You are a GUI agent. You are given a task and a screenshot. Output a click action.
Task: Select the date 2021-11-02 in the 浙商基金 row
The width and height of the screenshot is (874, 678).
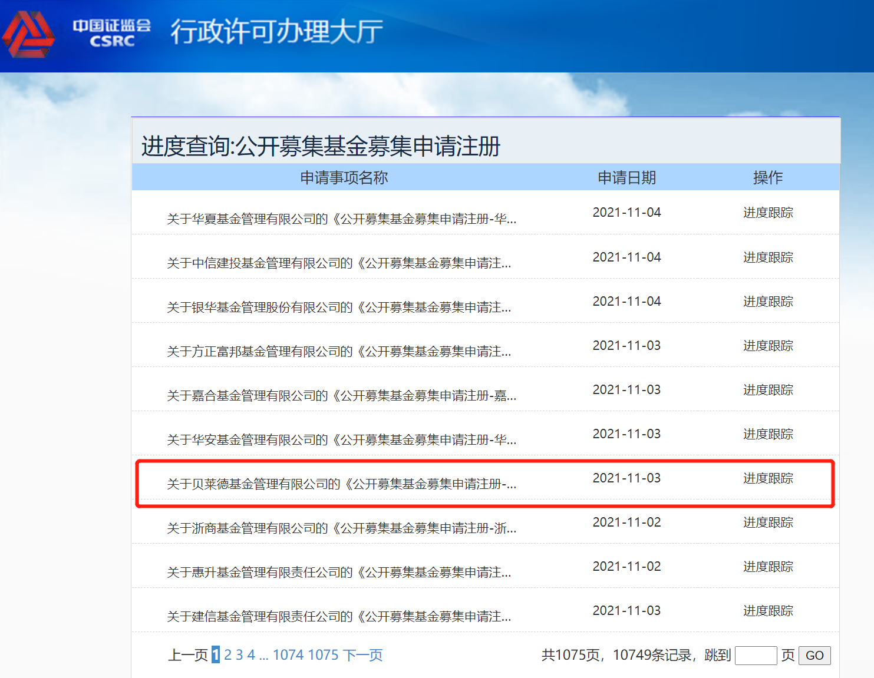click(x=627, y=522)
